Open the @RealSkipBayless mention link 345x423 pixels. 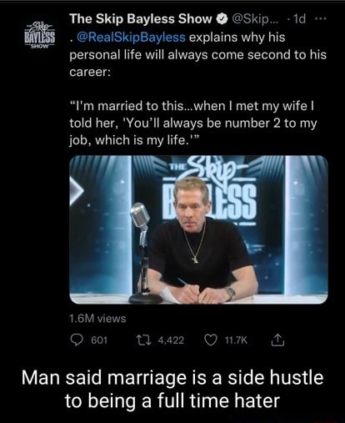click(x=130, y=38)
